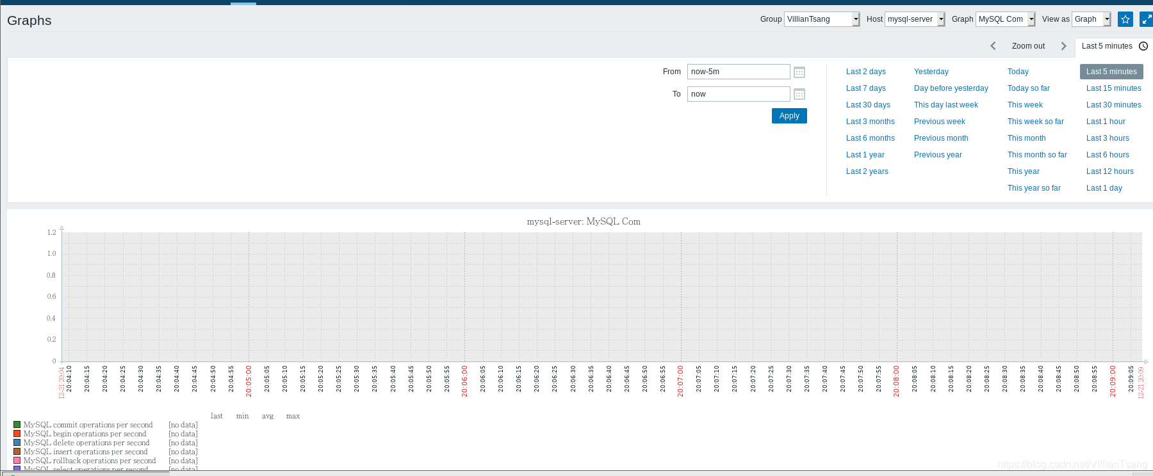Select Last 2 days range
The width and height of the screenshot is (1153, 476).
866,72
